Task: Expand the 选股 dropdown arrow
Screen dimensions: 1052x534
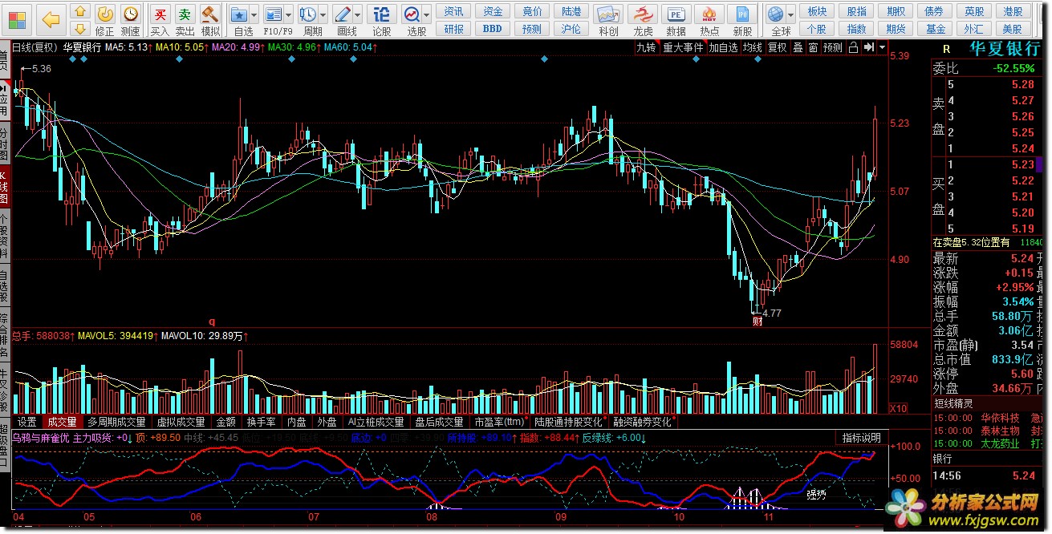Action: tap(428, 14)
